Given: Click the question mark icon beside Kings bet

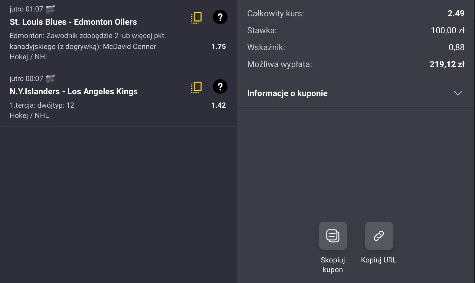Looking at the screenshot, I should pos(220,87).
